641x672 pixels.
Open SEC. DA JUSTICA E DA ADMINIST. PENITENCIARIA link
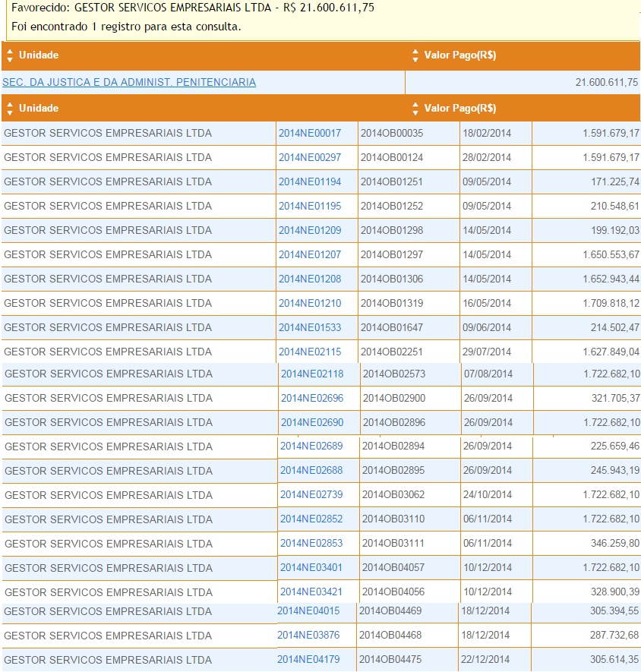(x=129, y=82)
